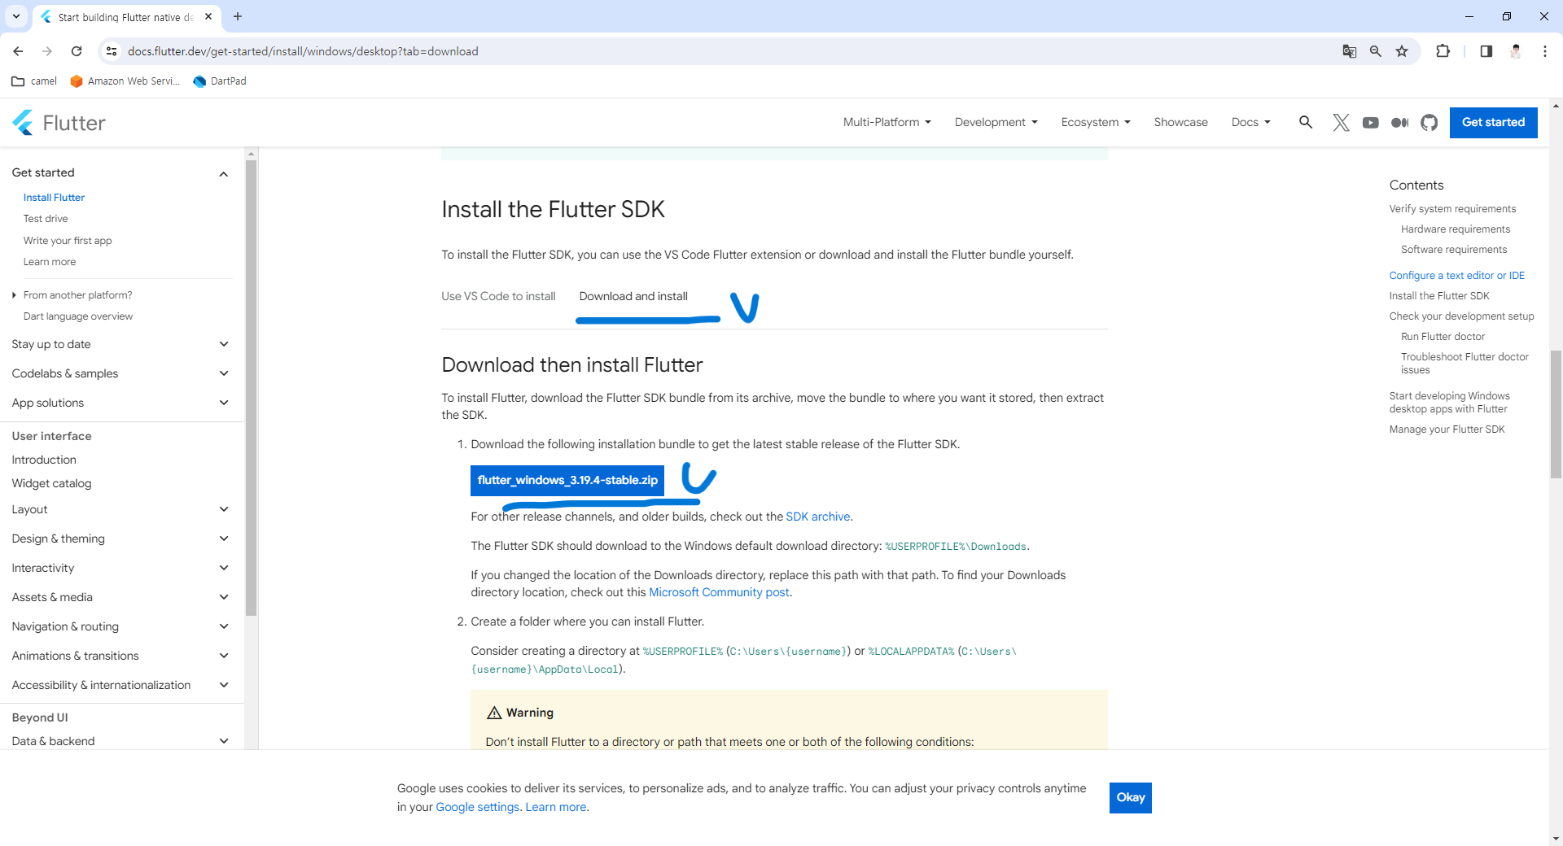The width and height of the screenshot is (1563, 846).
Task: Expand the Layout sidebar section
Action: (223, 509)
